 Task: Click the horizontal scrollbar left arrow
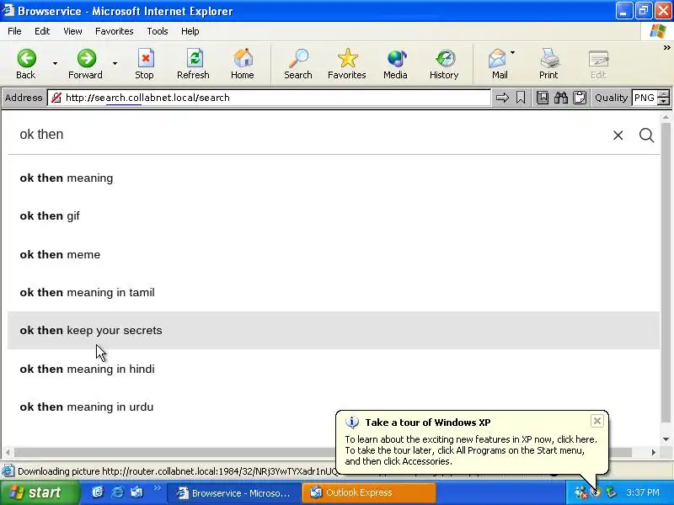pyautogui.click(x=8, y=452)
